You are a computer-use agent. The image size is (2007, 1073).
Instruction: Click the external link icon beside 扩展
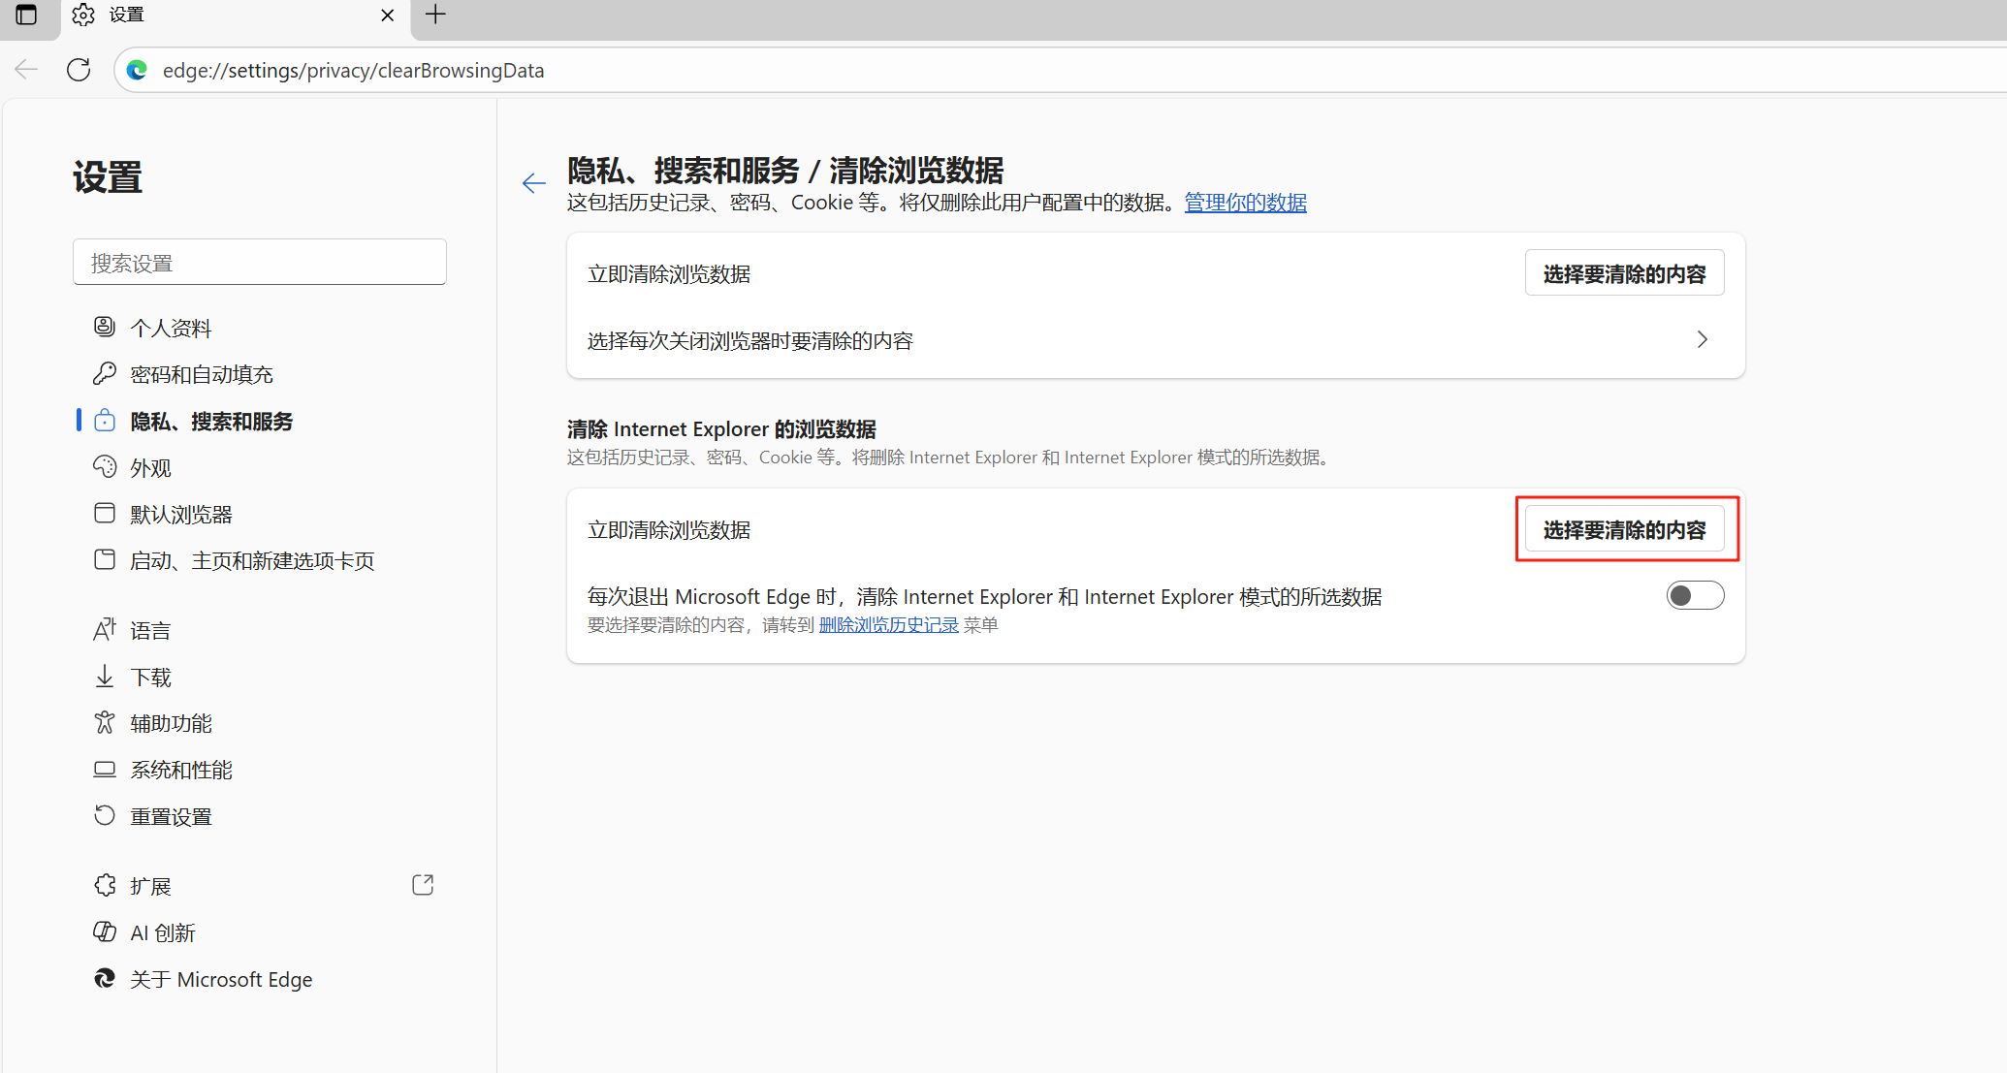(x=423, y=885)
